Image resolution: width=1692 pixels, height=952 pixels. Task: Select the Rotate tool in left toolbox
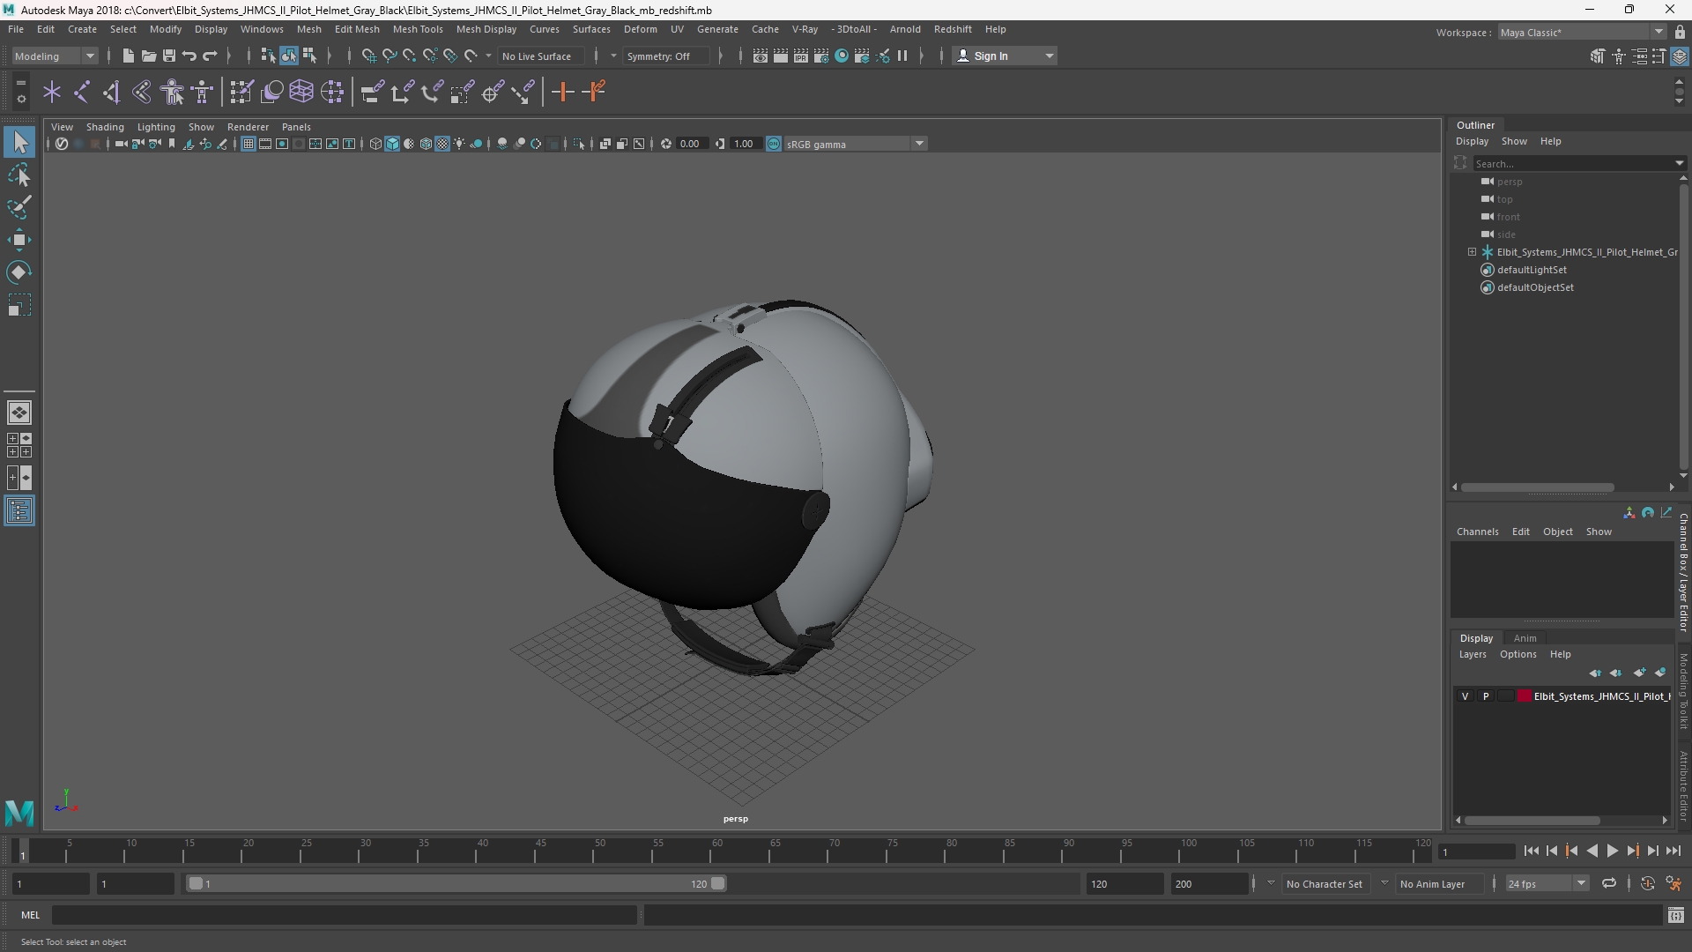pos(19,272)
